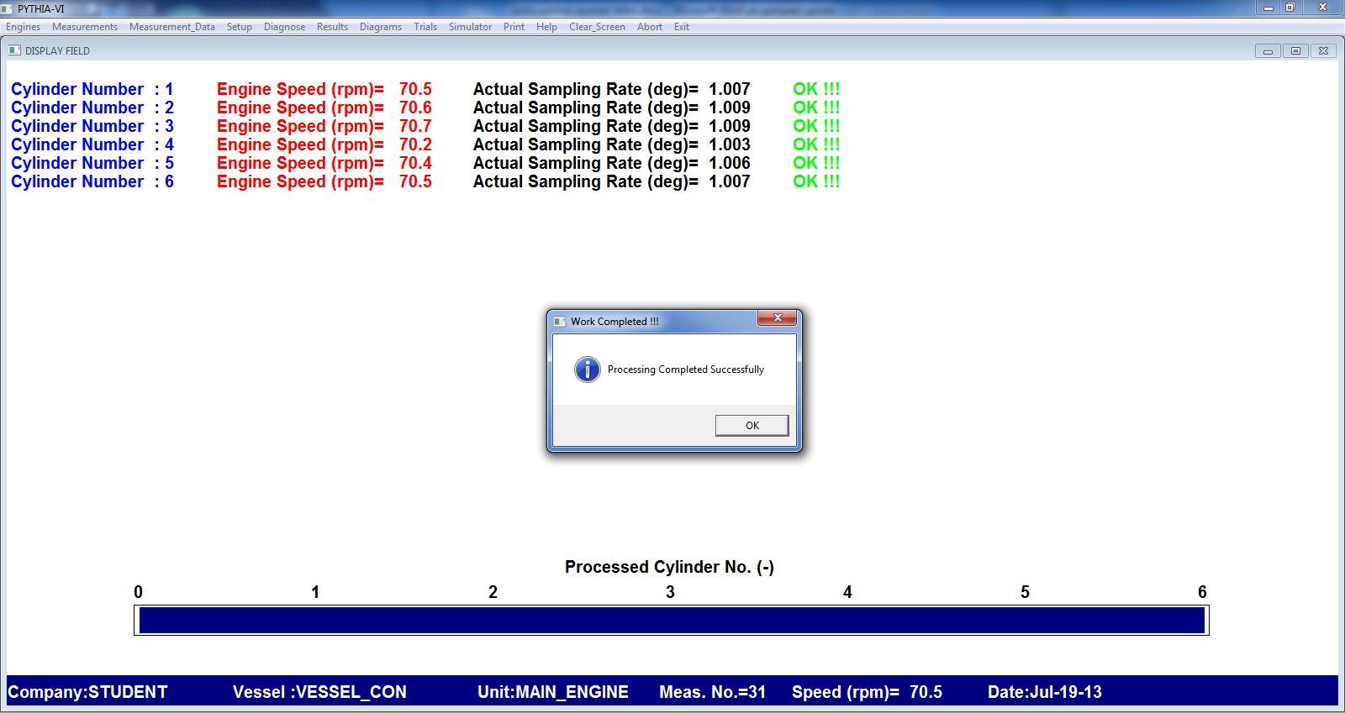
Task: Open the Engines menu
Action: 24,27
